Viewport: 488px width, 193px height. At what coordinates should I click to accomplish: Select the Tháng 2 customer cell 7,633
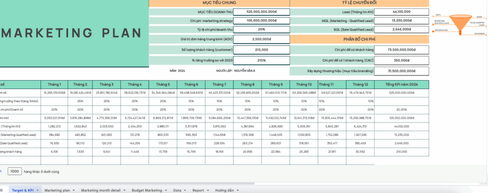(80, 152)
